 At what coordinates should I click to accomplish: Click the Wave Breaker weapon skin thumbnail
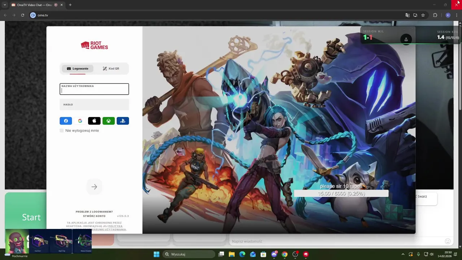[83, 241]
